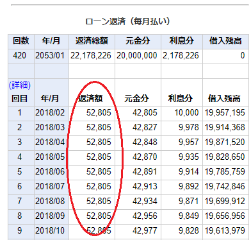Click principal value 42,956
This screenshot has height=240, width=251.
(145, 216)
